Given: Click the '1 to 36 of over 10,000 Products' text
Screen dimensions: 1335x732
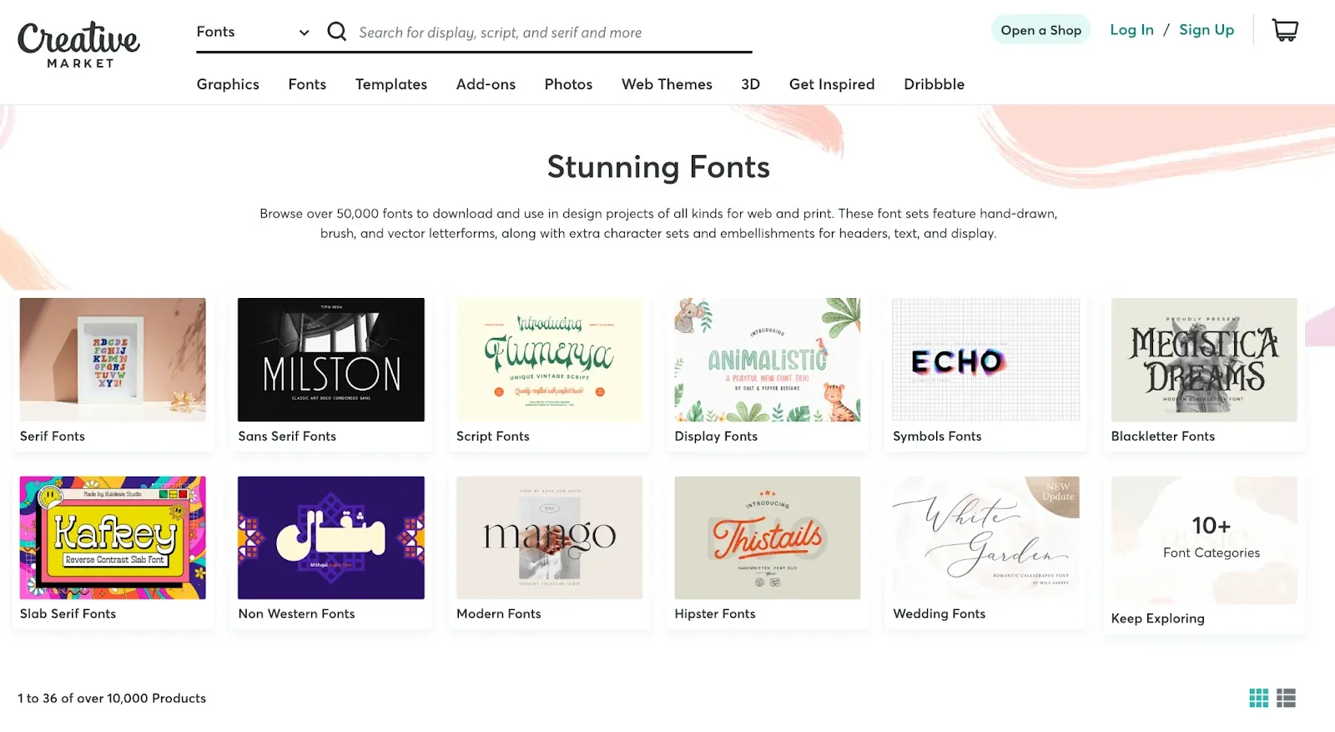Looking at the screenshot, I should click(x=112, y=699).
